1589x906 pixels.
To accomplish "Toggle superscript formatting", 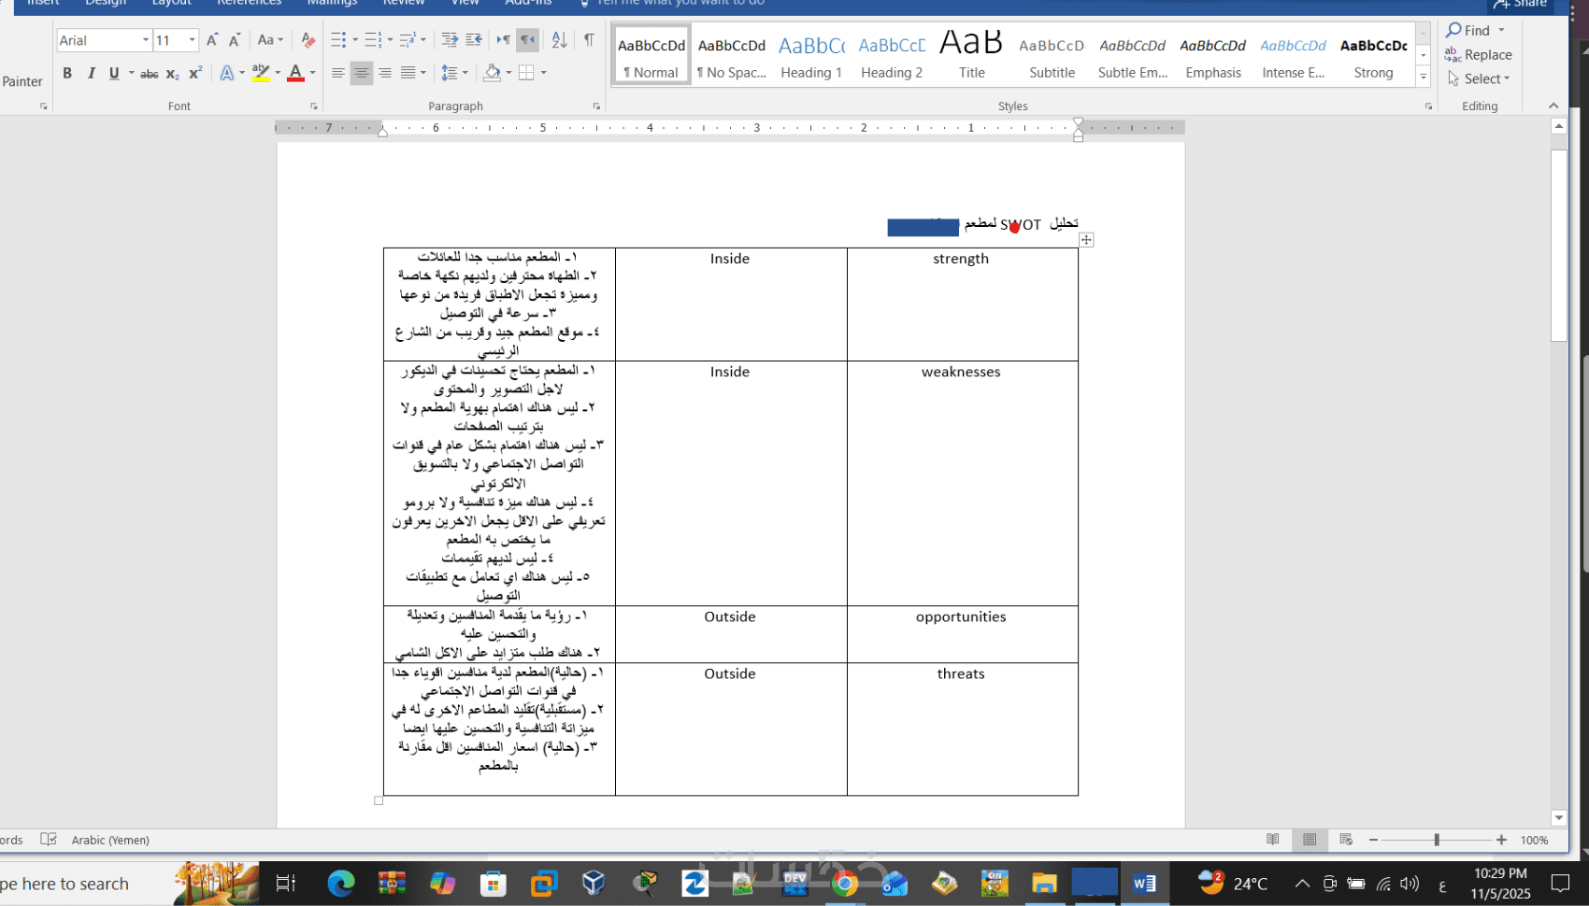I will point(195,73).
